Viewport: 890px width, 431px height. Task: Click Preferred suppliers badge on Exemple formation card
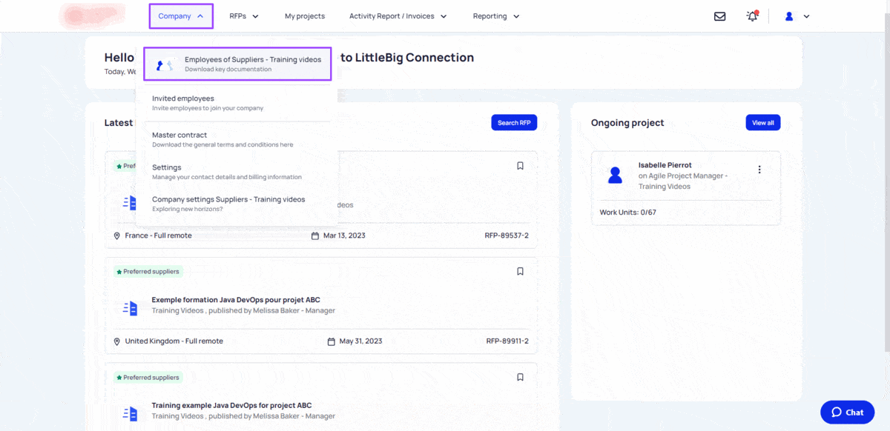(148, 272)
